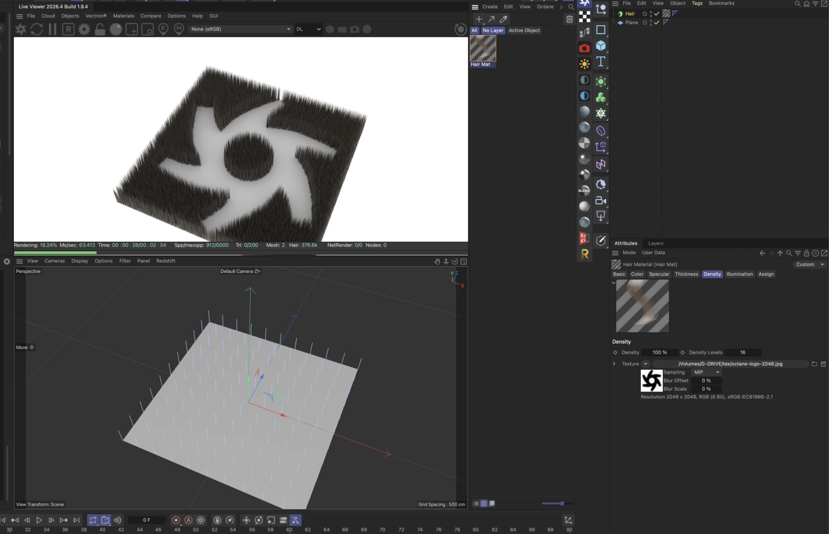Filter materials by Active Object
829x534 pixels.
(524, 30)
